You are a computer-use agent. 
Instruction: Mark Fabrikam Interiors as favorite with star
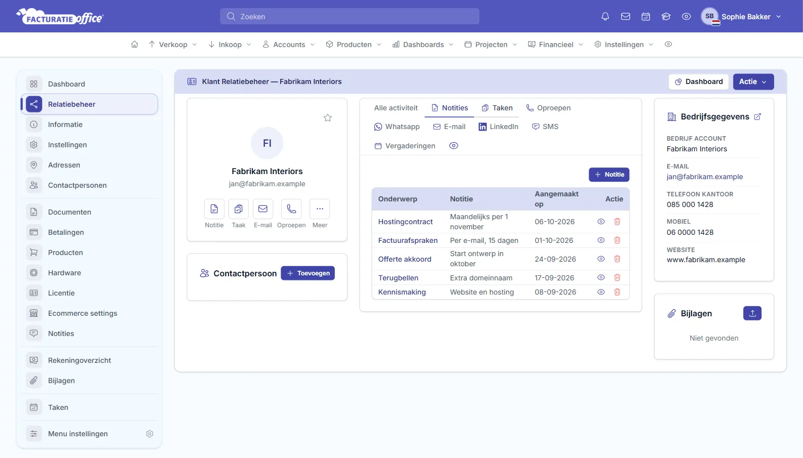(x=328, y=118)
